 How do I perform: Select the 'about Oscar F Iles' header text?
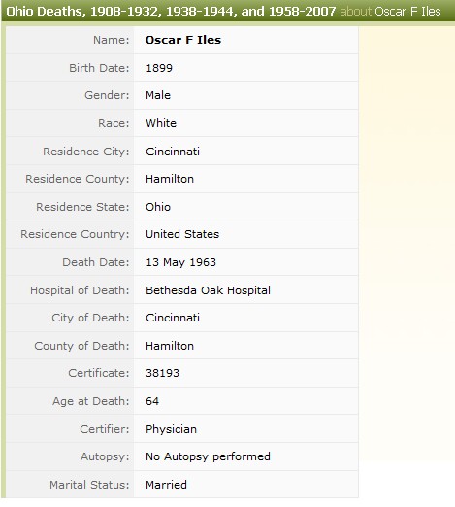click(390, 12)
